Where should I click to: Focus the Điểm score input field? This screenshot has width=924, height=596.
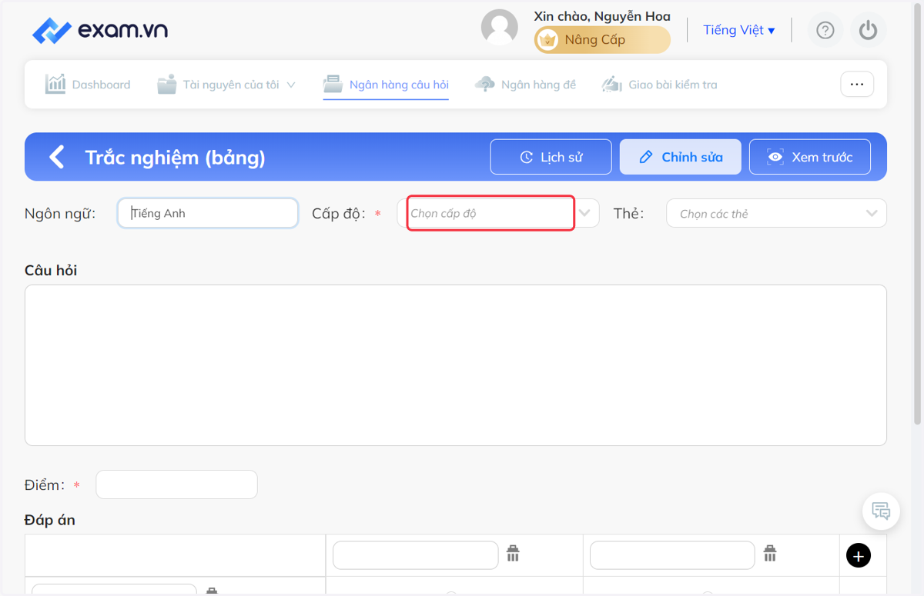pyautogui.click(x=176, y=484)
